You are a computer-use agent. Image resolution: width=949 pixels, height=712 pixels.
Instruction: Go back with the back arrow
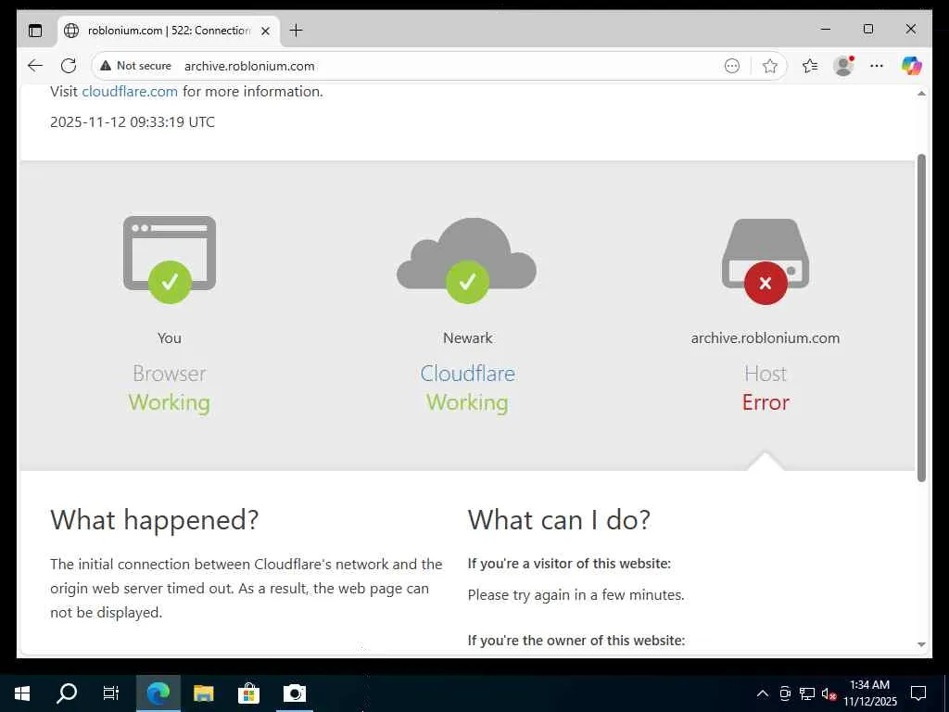[x=35, y=66]
